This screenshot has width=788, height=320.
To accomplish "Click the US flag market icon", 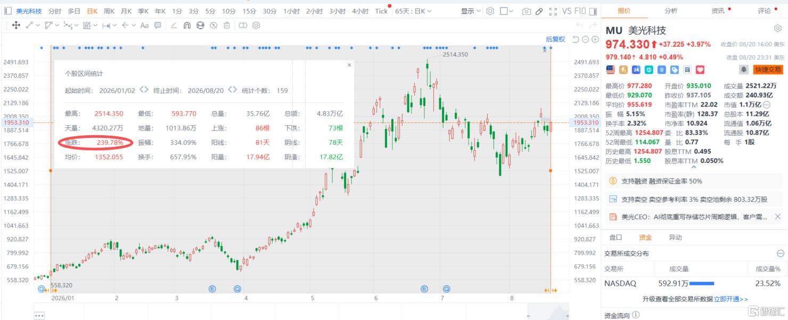I will click(x=610, y=70).
